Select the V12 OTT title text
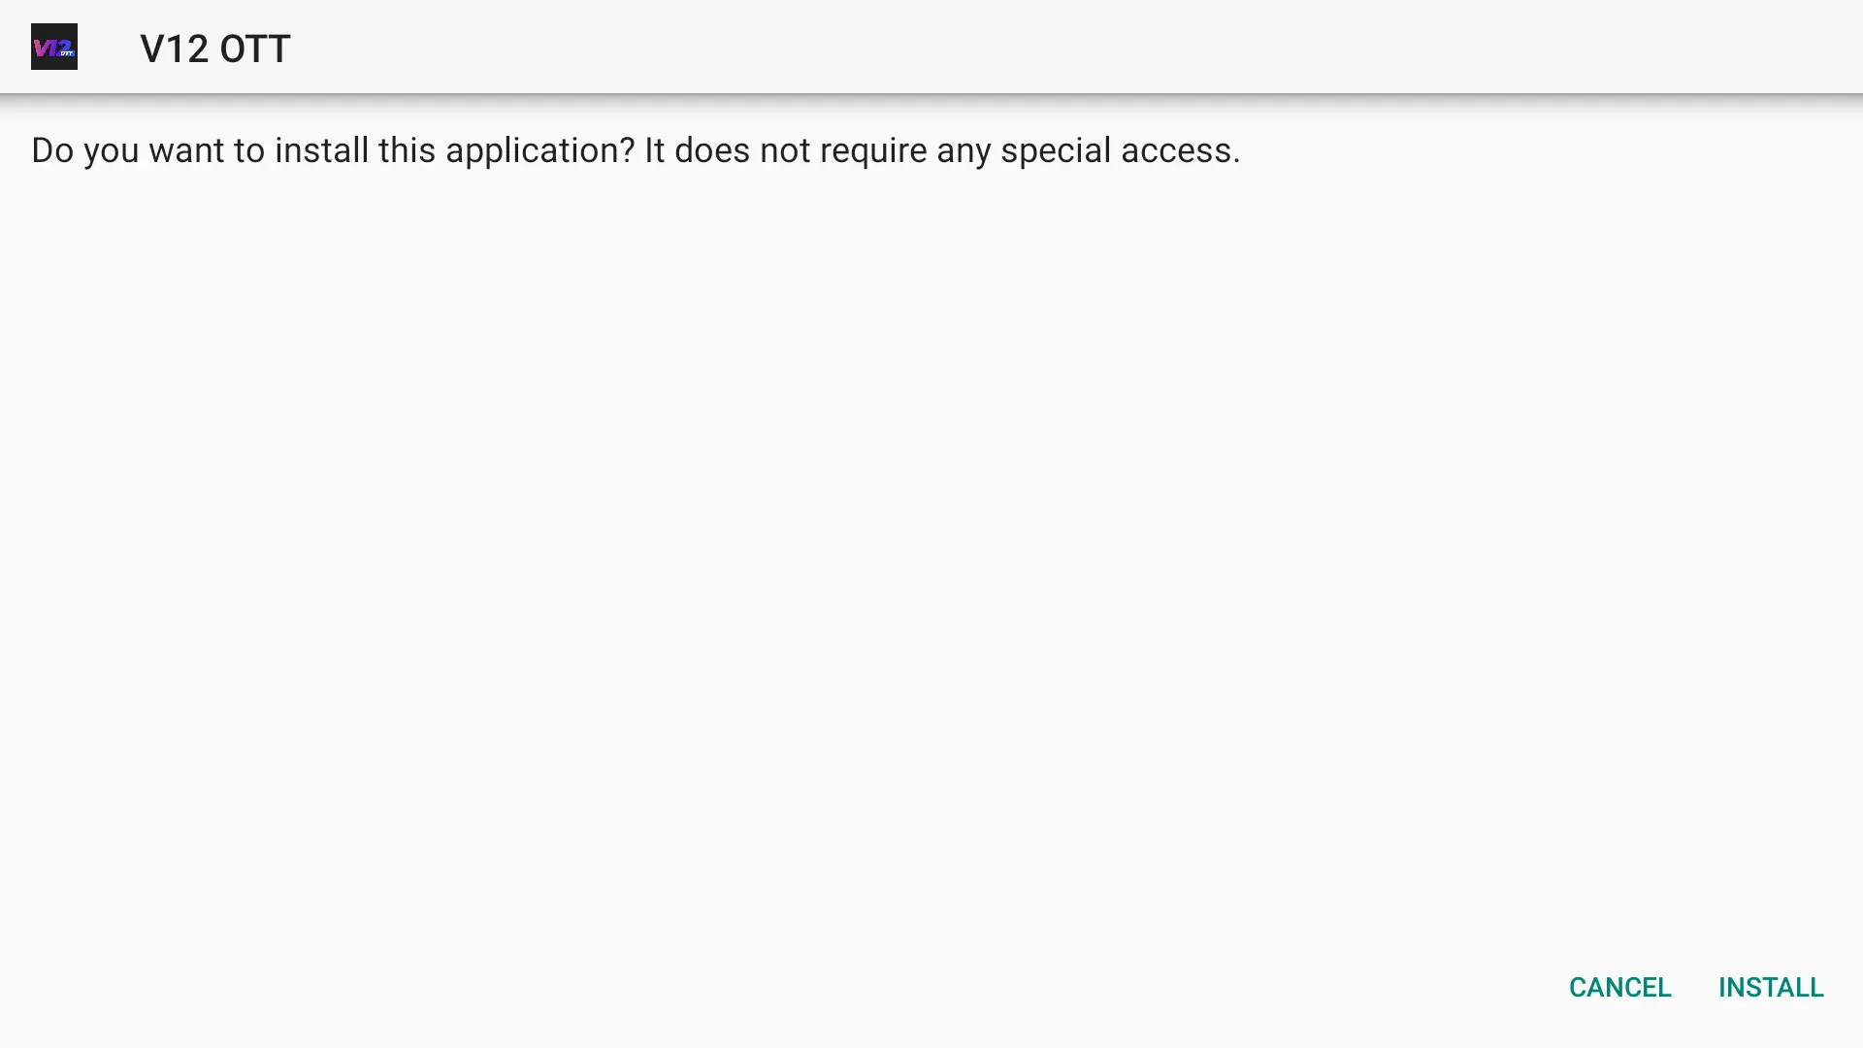The width and height of the screenshot is (1863, 1048). (214, 48)
